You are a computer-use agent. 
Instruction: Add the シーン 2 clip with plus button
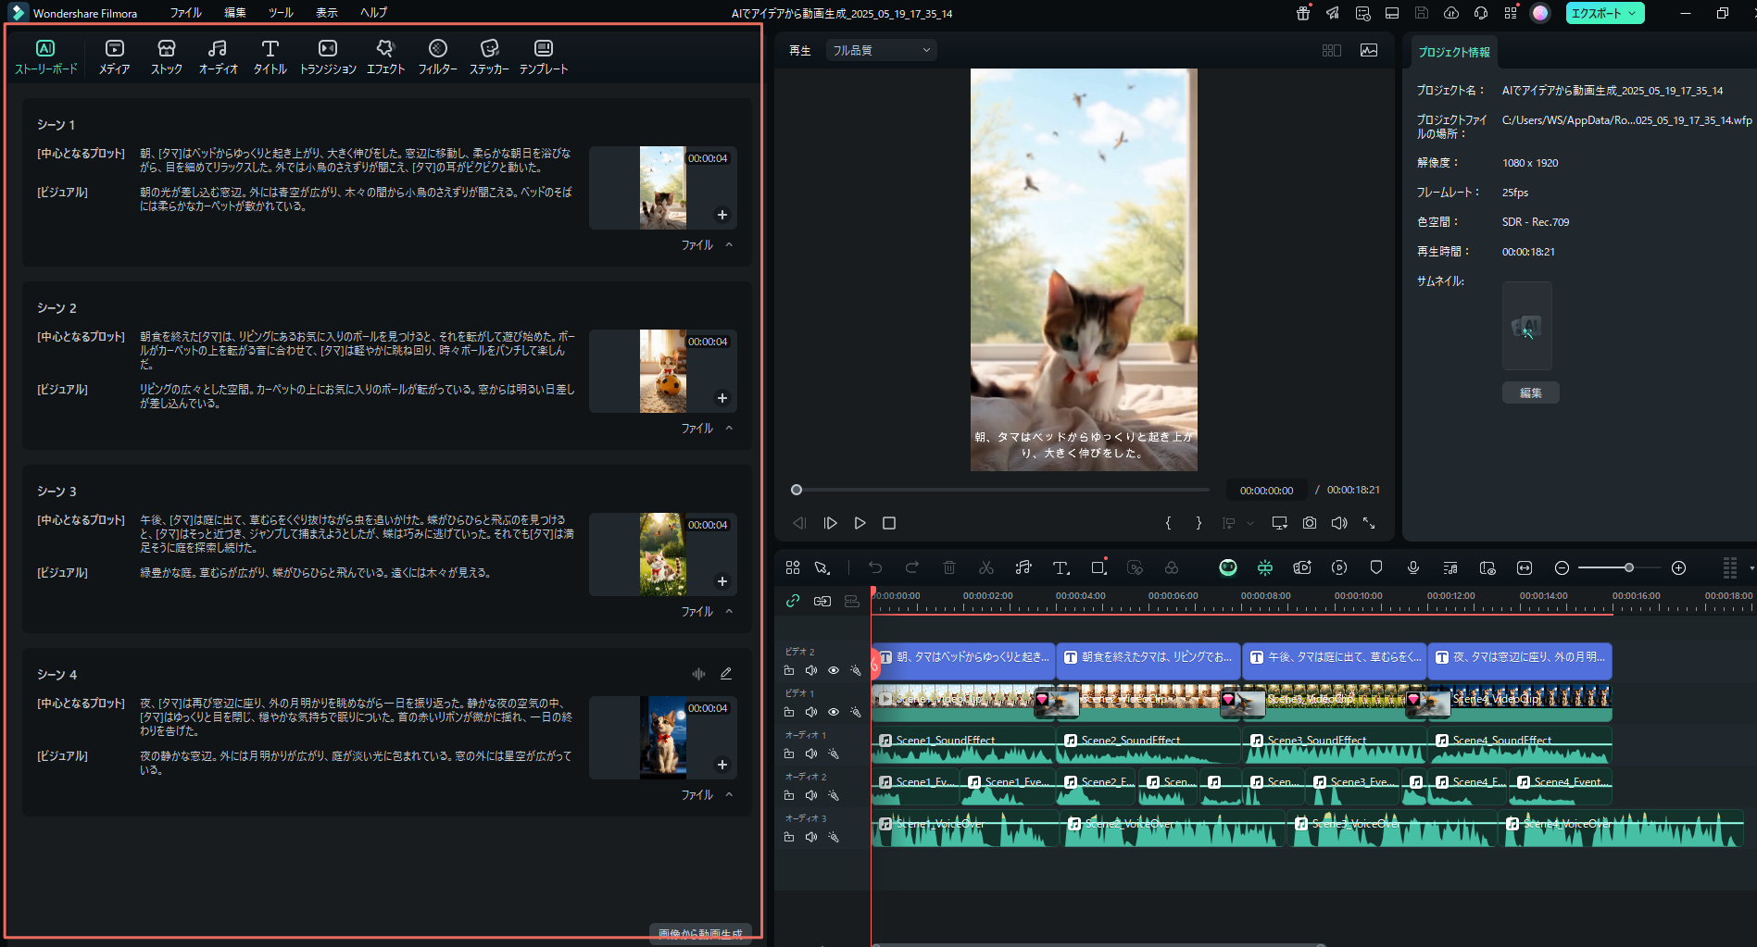point(722,398)
